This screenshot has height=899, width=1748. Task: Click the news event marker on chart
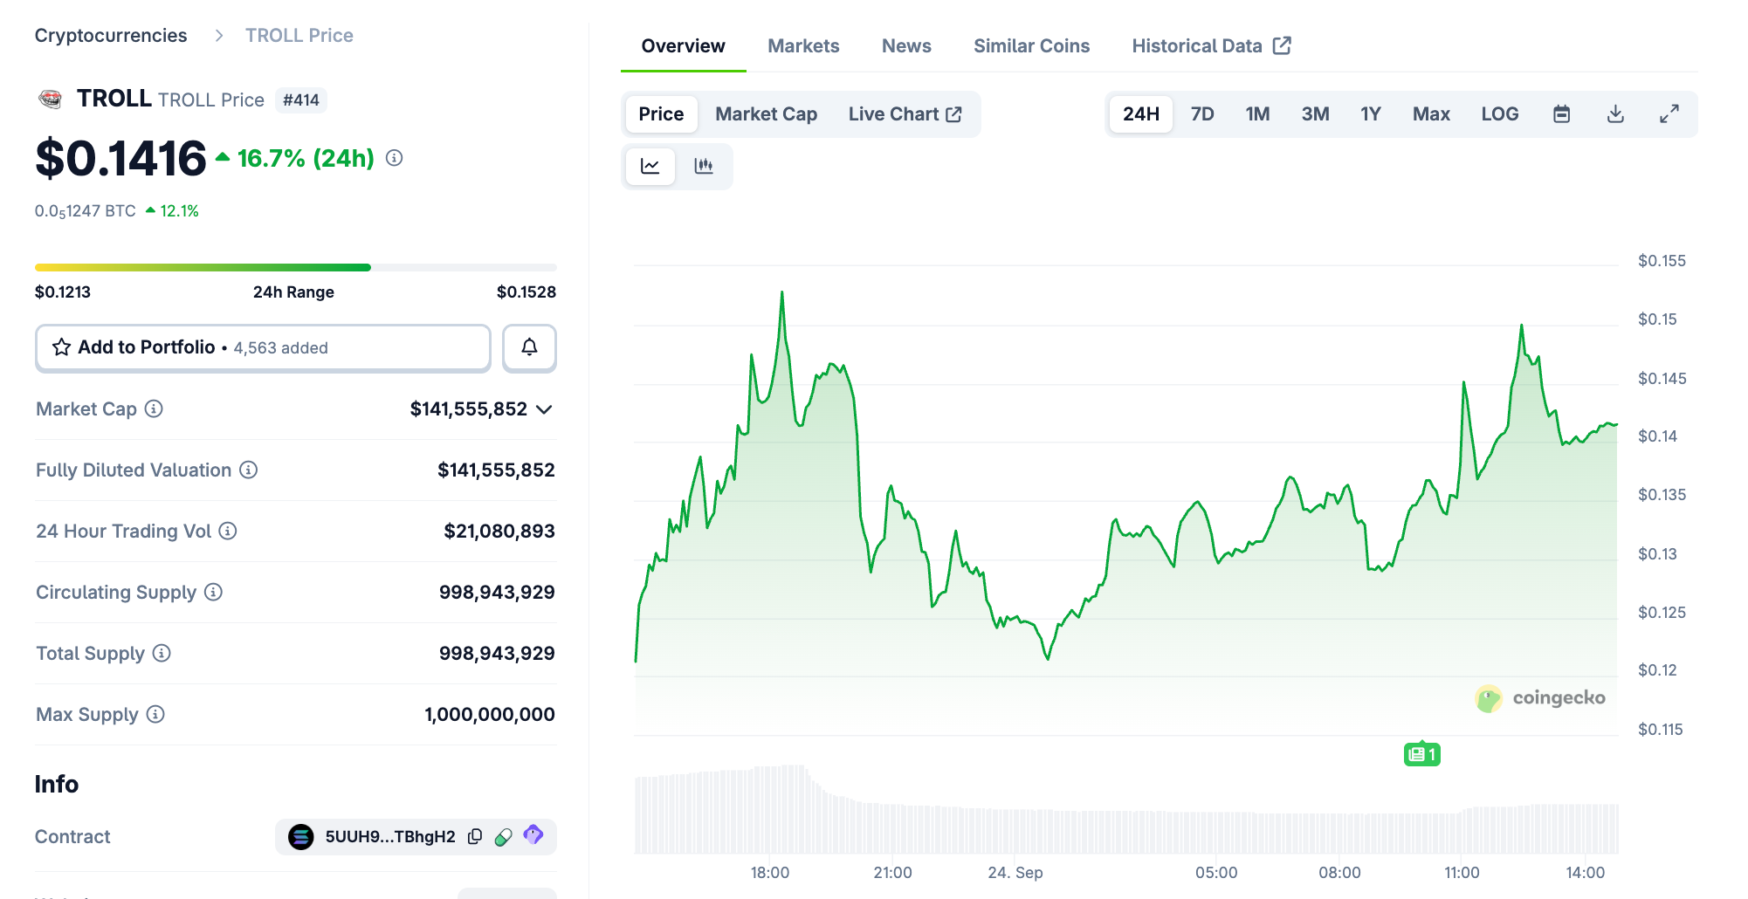coord(1421,754)
